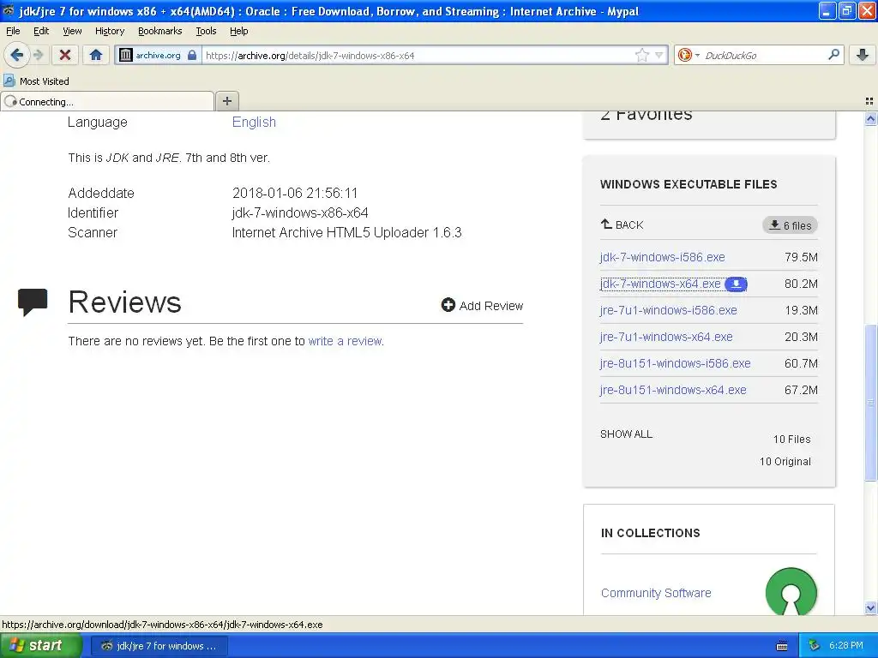The width and height of the screenshot is (878, 658).
Task: Click the system tray network icon
Action: coord(815,645)
